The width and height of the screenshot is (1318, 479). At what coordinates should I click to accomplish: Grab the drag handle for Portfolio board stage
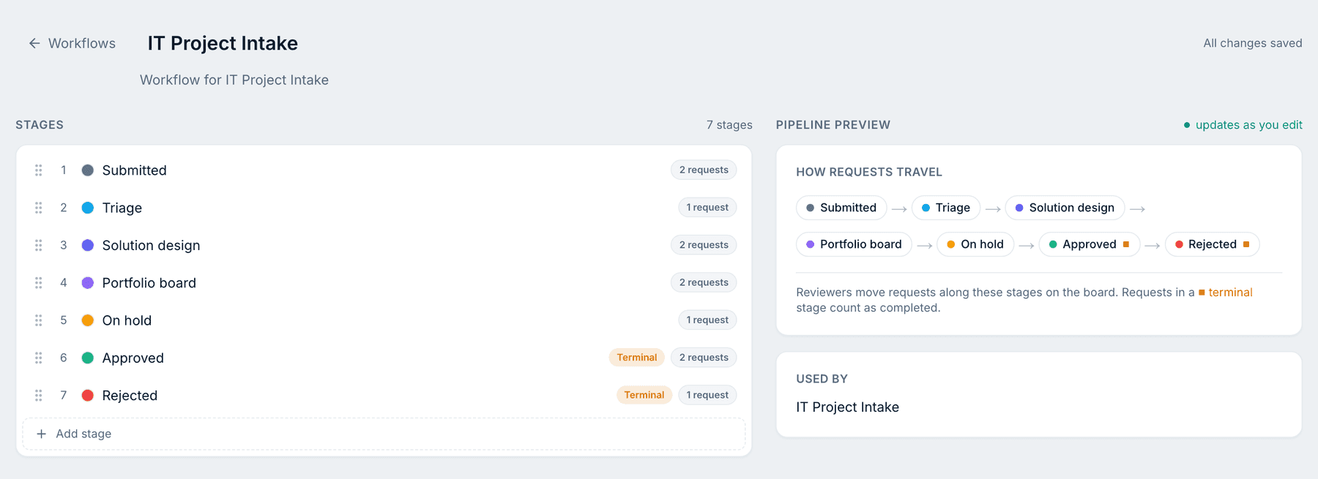(39, 283)
